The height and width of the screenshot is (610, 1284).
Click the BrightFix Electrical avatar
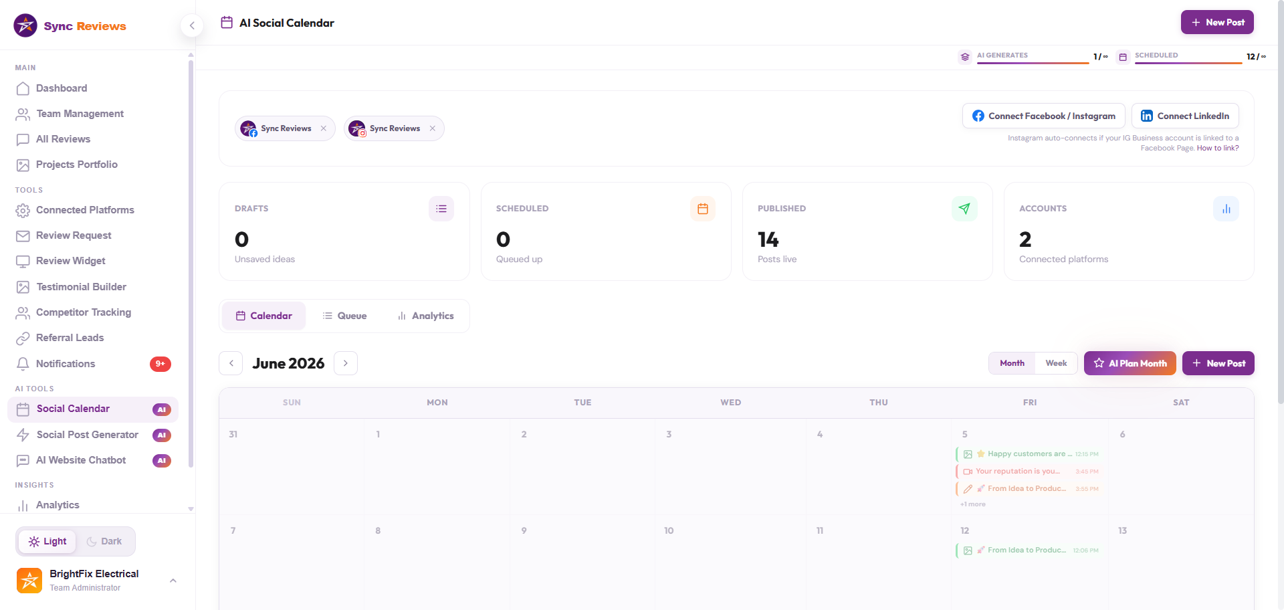tap(29, 581)
